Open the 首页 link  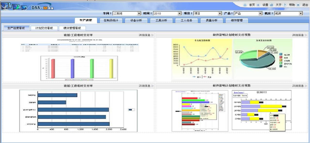click(252, 5)
